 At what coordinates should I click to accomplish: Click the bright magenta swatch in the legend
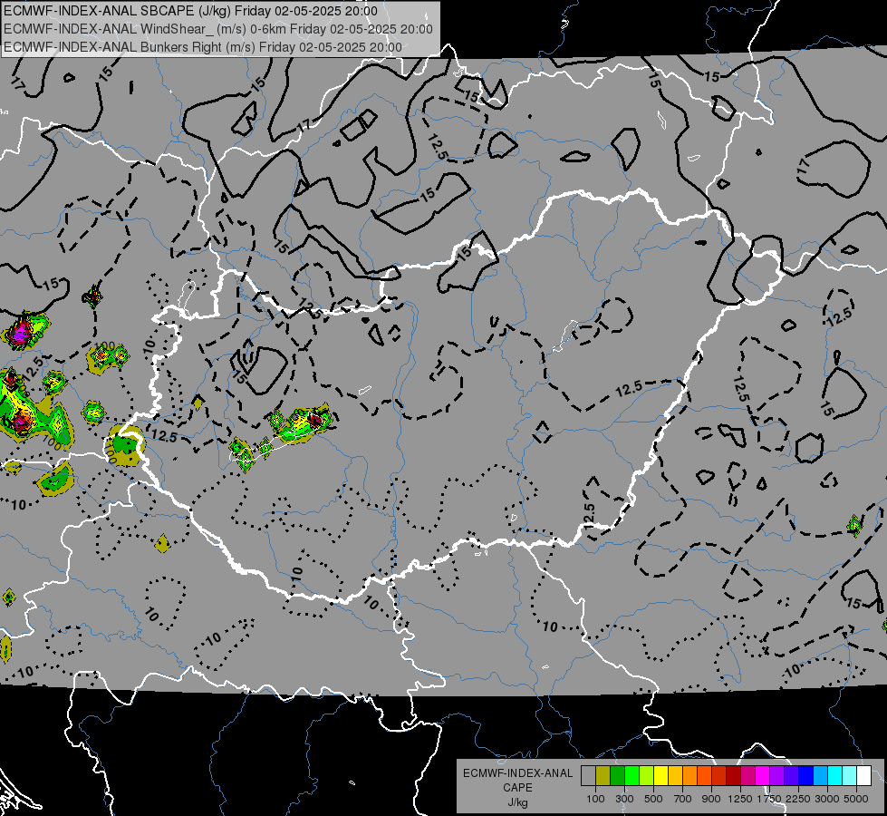point(763,775)
